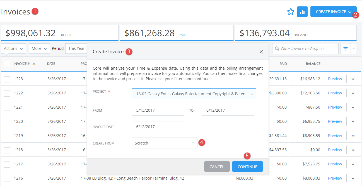Click the sort arrow on INVOICE # column
The image size is (362, 186).
pos(34,63)
